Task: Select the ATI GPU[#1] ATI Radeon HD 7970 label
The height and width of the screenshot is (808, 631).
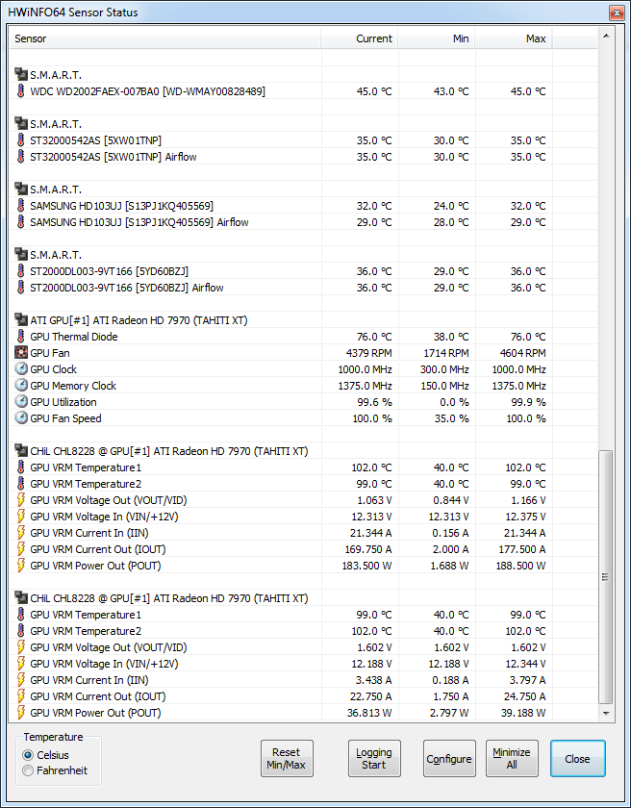Action: 139,320
